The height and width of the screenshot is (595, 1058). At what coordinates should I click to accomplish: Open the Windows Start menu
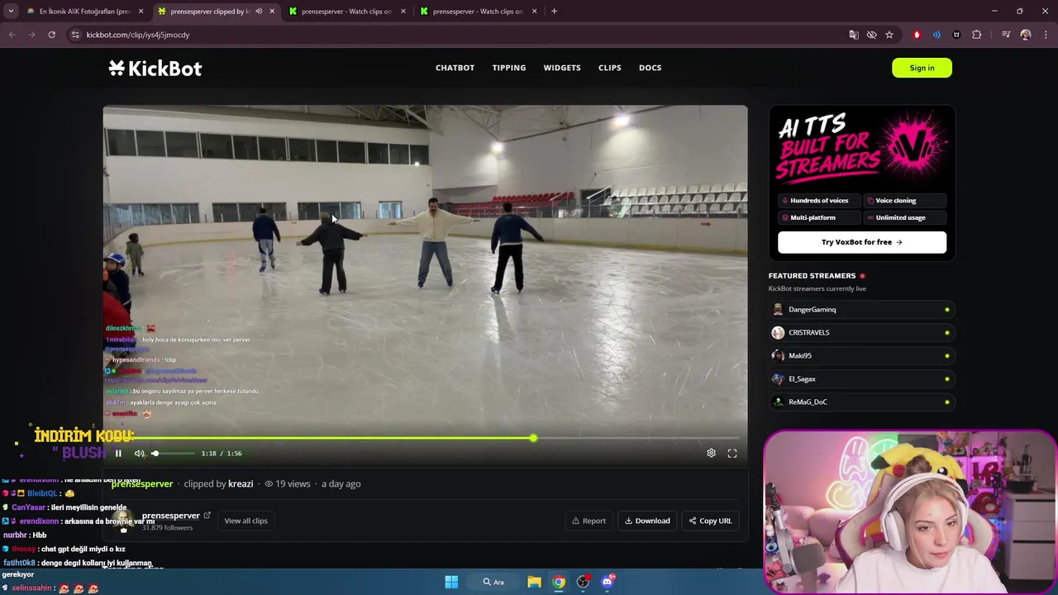tap(451, 582)
